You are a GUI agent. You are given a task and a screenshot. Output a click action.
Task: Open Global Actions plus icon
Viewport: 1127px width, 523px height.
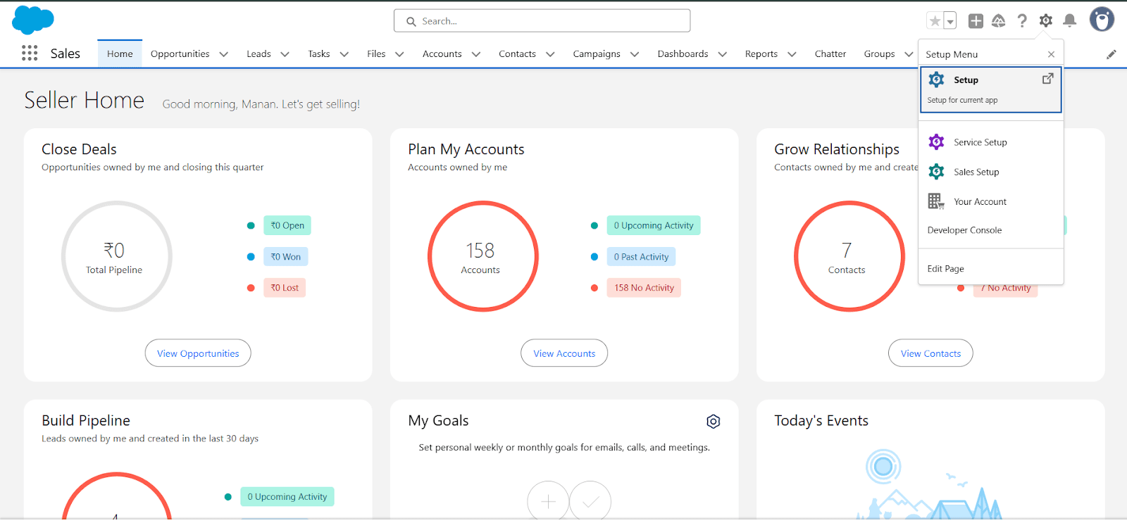[976, 21]
